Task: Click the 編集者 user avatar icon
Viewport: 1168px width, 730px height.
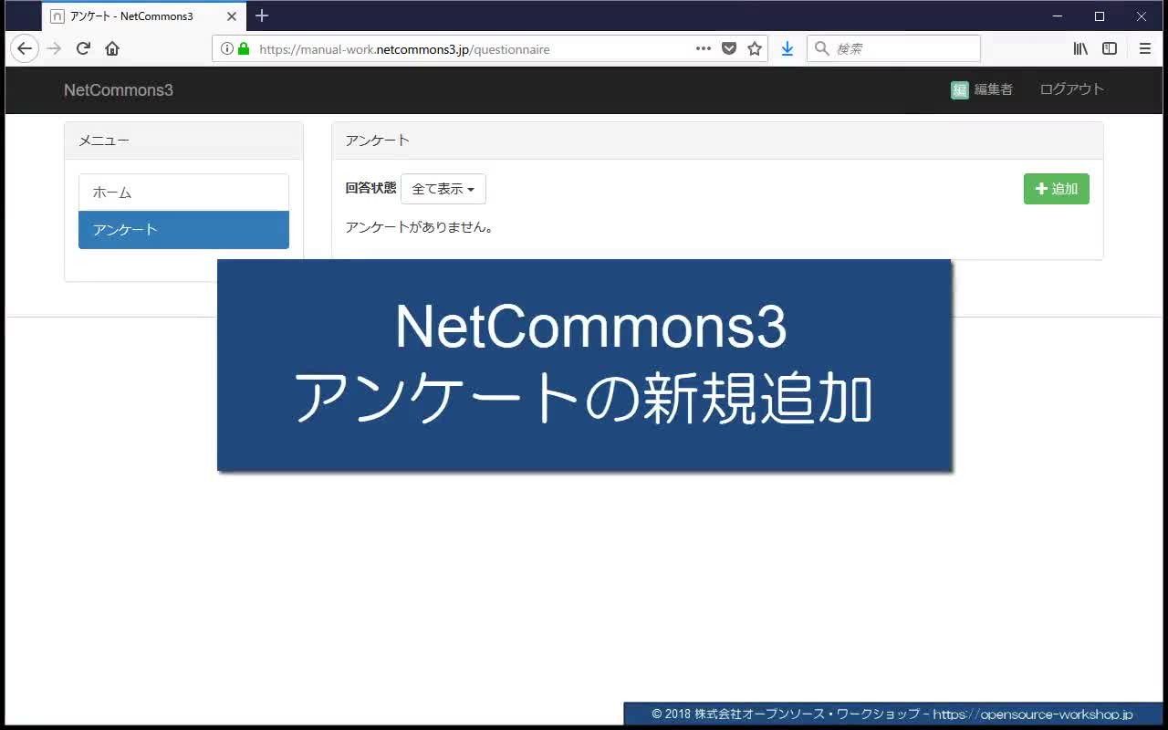Action: point(959,89)
